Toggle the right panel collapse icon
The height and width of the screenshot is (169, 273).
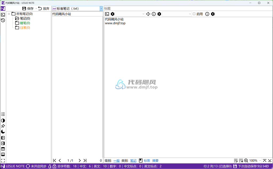click(3, 143)
